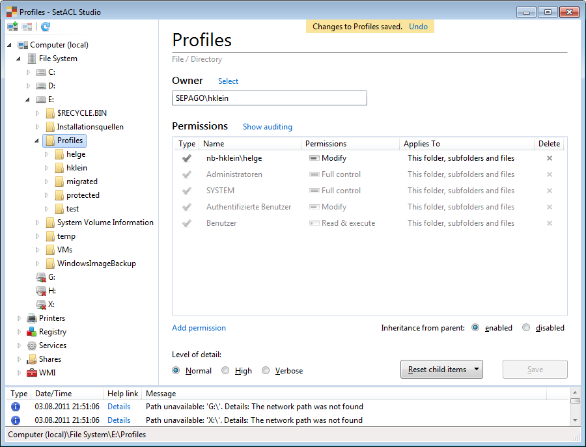Click the info icon of X:\ log message

(16, 420)
